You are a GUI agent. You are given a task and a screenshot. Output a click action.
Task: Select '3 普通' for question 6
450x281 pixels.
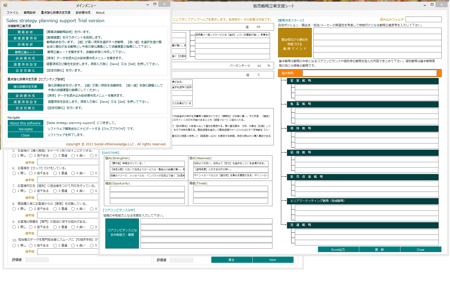[x=55, y=173]
